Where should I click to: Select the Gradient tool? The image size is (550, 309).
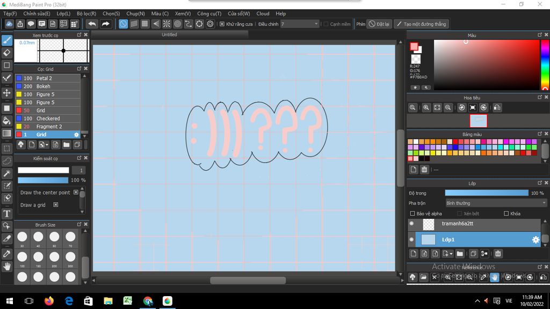6,133
